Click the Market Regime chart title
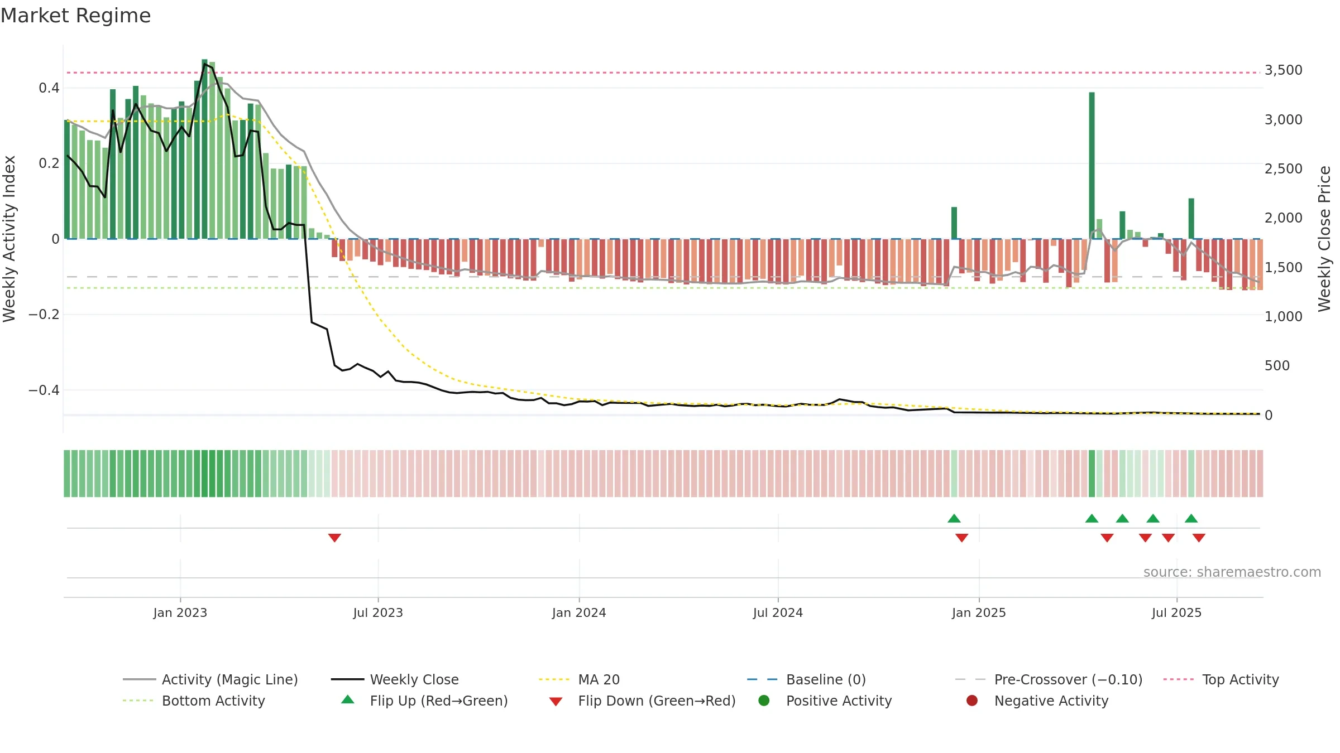Screen dimensions: 1340x753 [75, 16]
